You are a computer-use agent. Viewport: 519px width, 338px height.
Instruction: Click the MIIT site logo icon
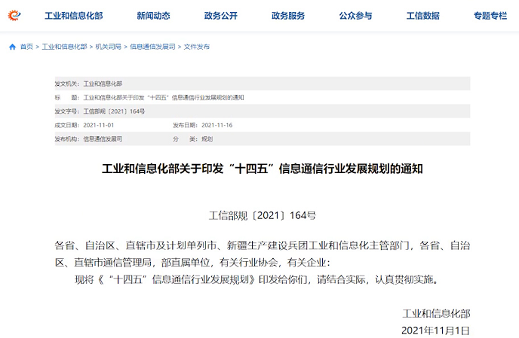[x=14, y=15]
